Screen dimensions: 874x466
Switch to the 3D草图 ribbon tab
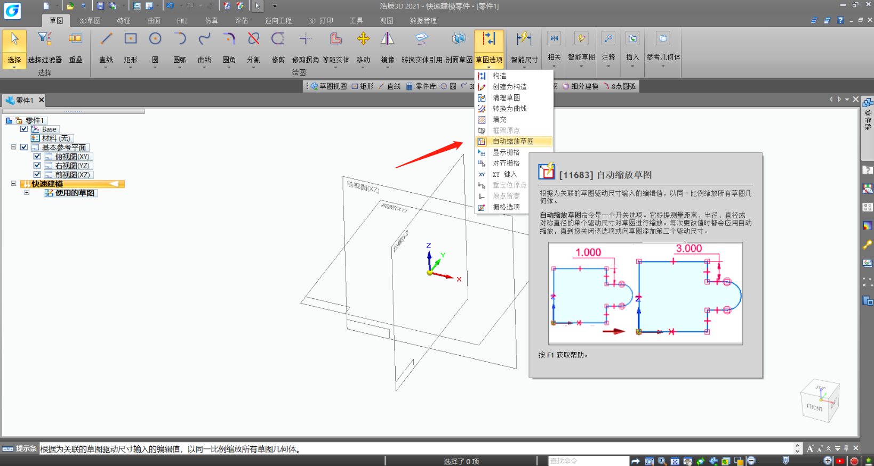click(x=90, y=21)
